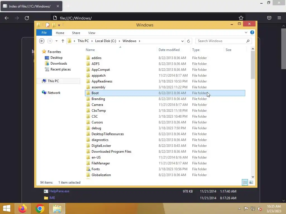Click the Properties quick access icon
The height and width of the screenshot is (214, 286).
[47, 25]
